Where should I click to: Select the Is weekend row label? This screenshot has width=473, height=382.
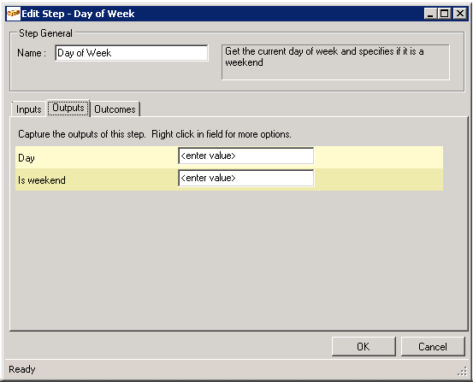click(42, 180)
